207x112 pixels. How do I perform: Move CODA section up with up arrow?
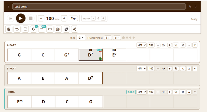(x=189, y=92)
